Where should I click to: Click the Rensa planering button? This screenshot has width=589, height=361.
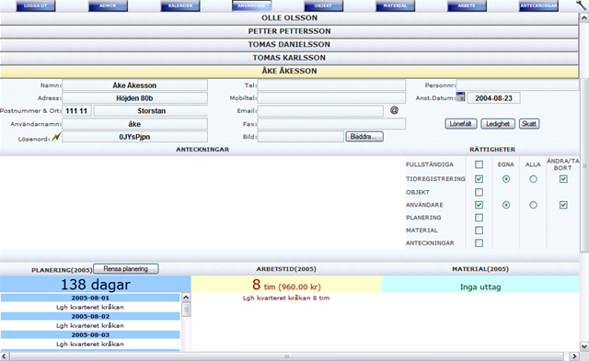[126, 269]
